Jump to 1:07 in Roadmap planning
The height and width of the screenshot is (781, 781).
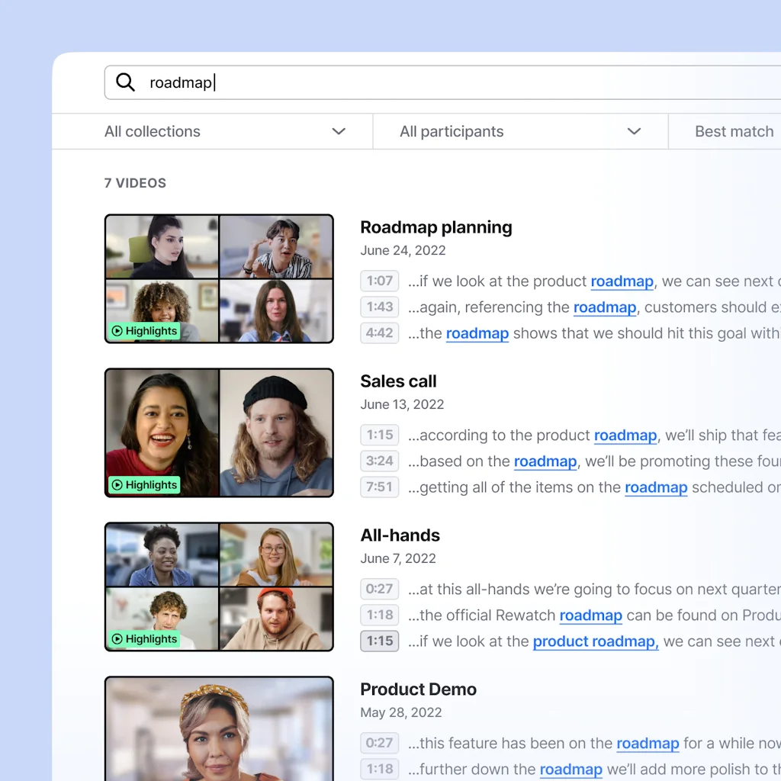pyautogui.click(x=379, y=281)
